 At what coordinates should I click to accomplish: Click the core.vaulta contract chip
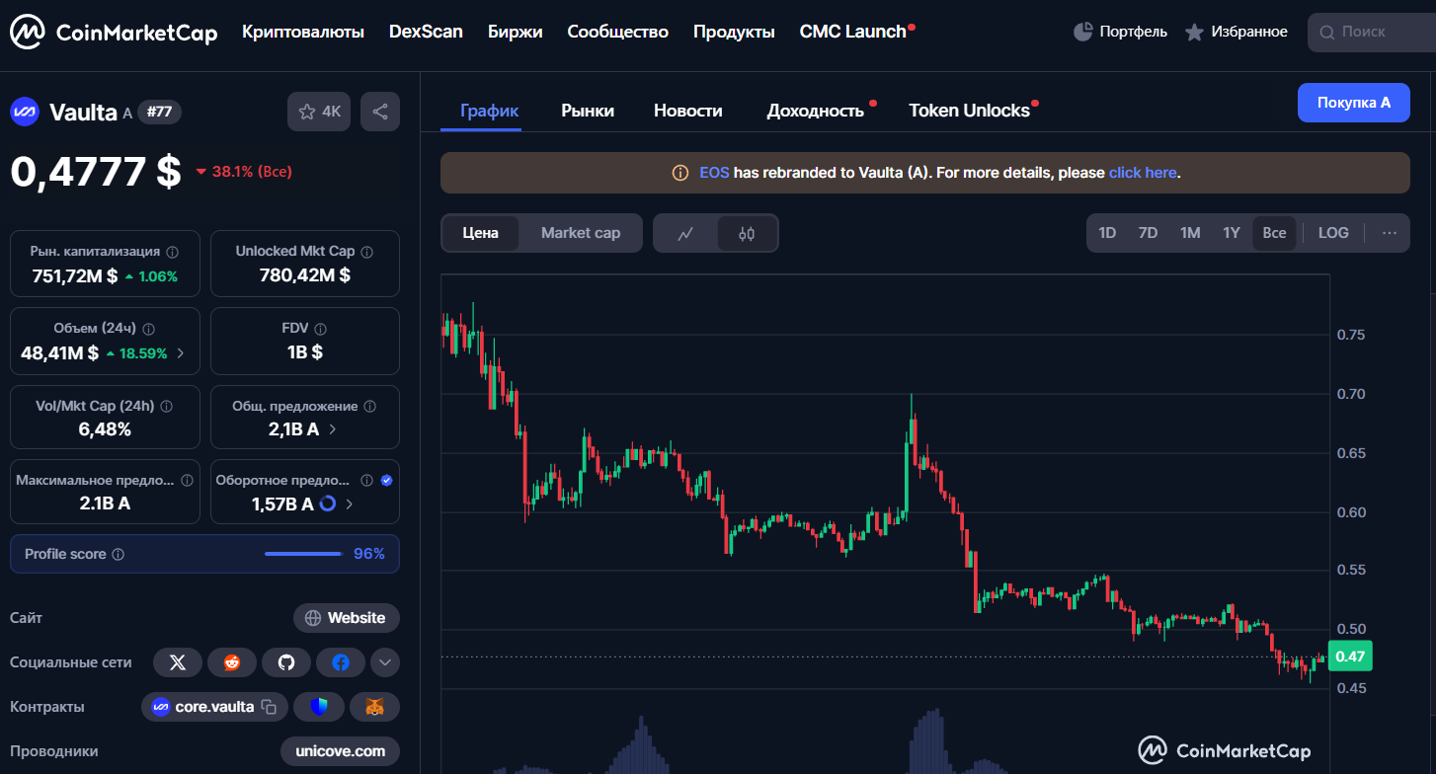[x=215, y=707]
